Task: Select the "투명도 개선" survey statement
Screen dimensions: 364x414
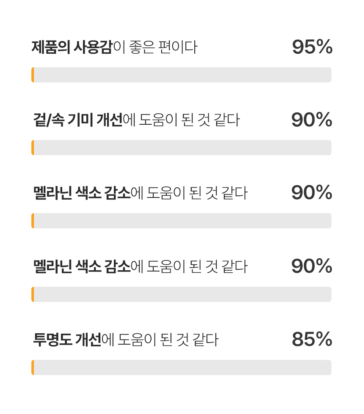Action: (x=126, y=340)
